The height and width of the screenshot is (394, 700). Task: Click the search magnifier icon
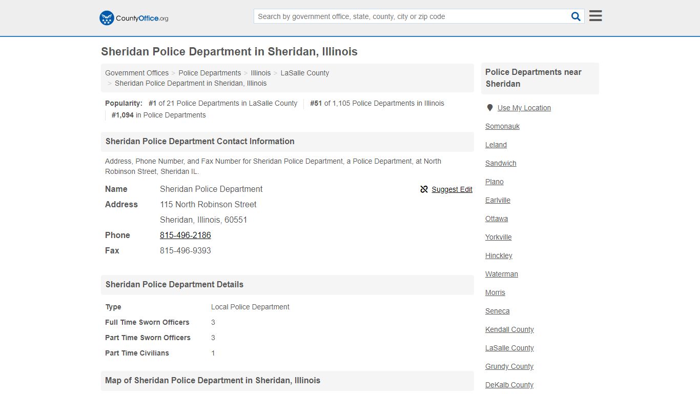[x=576, y=16]
